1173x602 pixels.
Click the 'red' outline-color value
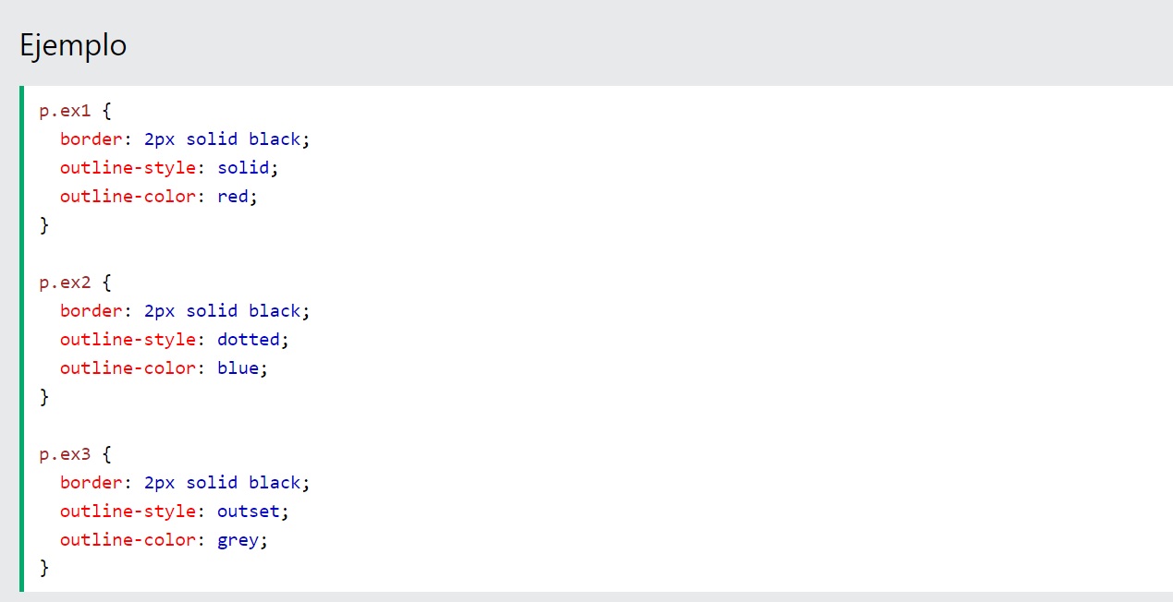pyautogui.click(x=233, y=197)
